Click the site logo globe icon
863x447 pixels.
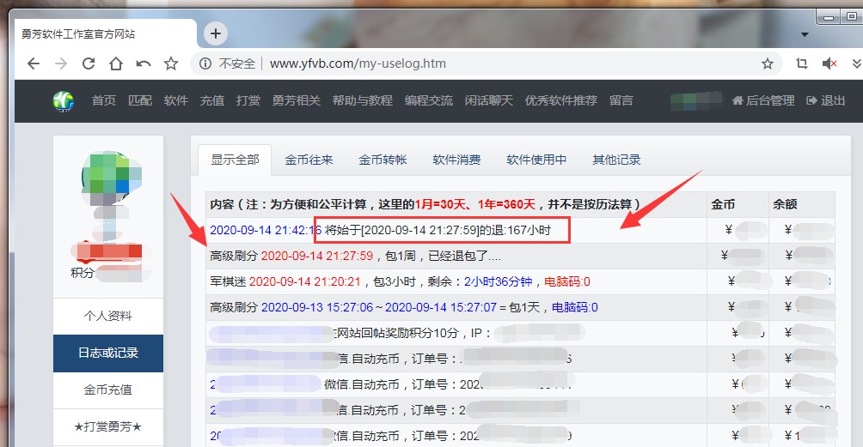click(x=64, y=100)
